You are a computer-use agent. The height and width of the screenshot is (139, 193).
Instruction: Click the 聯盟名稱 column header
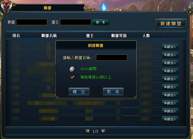[49, 36]
